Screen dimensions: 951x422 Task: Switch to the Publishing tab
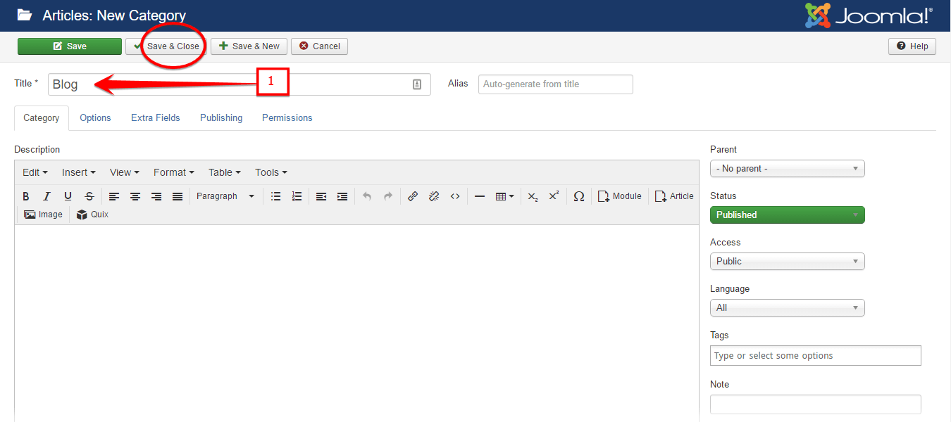[221, 118]
